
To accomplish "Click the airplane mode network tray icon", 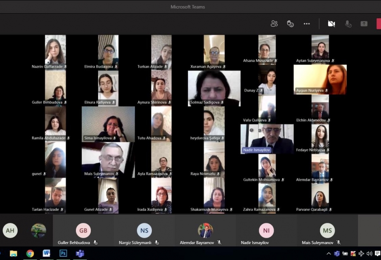I will [x=361, y=254].
